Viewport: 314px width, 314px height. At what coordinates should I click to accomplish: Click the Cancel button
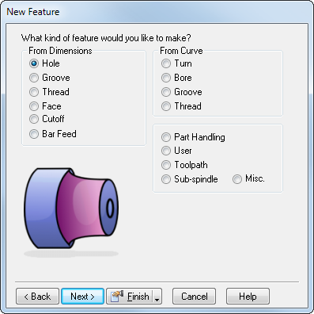195,297
